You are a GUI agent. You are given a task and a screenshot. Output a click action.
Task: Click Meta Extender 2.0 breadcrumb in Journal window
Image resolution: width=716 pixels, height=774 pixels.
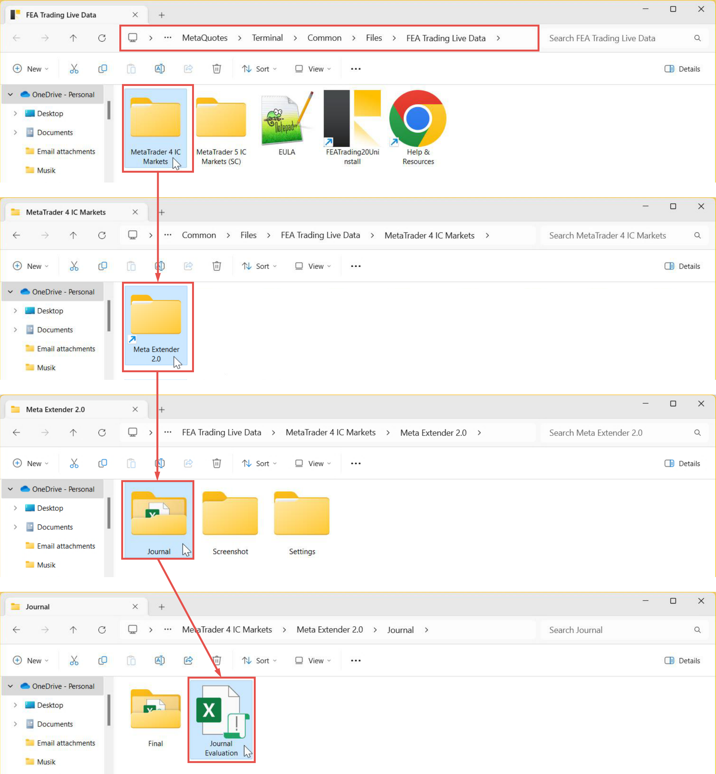330,630
